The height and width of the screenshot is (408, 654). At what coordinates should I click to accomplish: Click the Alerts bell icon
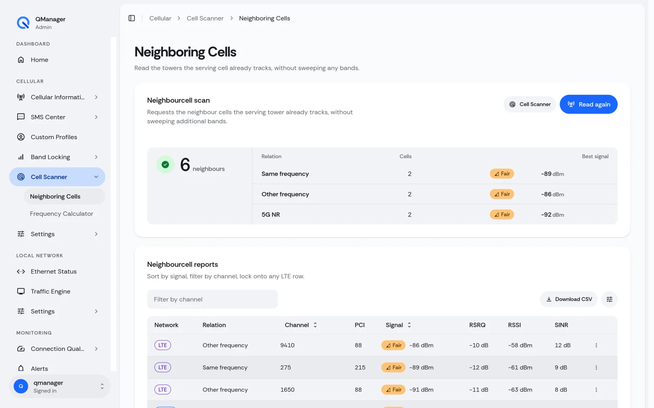21,368
